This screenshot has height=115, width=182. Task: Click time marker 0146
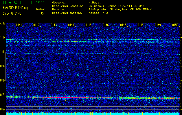tap(106, 25)
